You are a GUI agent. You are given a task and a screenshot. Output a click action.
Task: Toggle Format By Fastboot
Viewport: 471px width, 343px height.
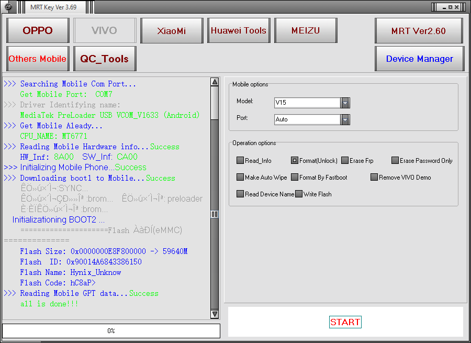[294, 178]
